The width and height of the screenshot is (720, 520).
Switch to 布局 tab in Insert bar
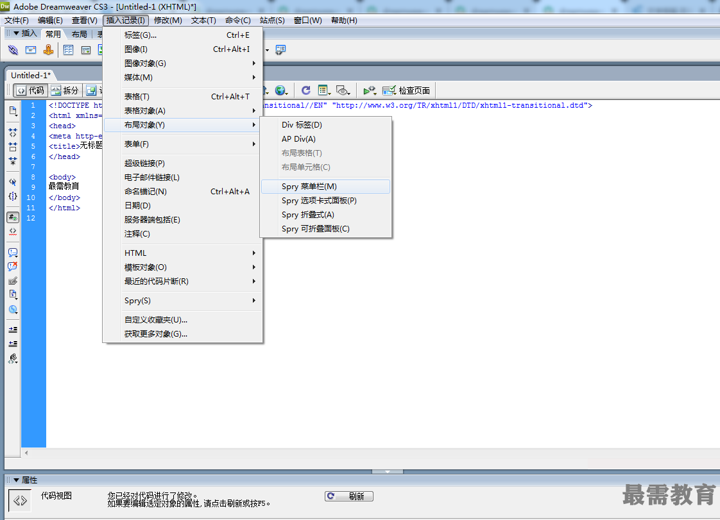80,35
